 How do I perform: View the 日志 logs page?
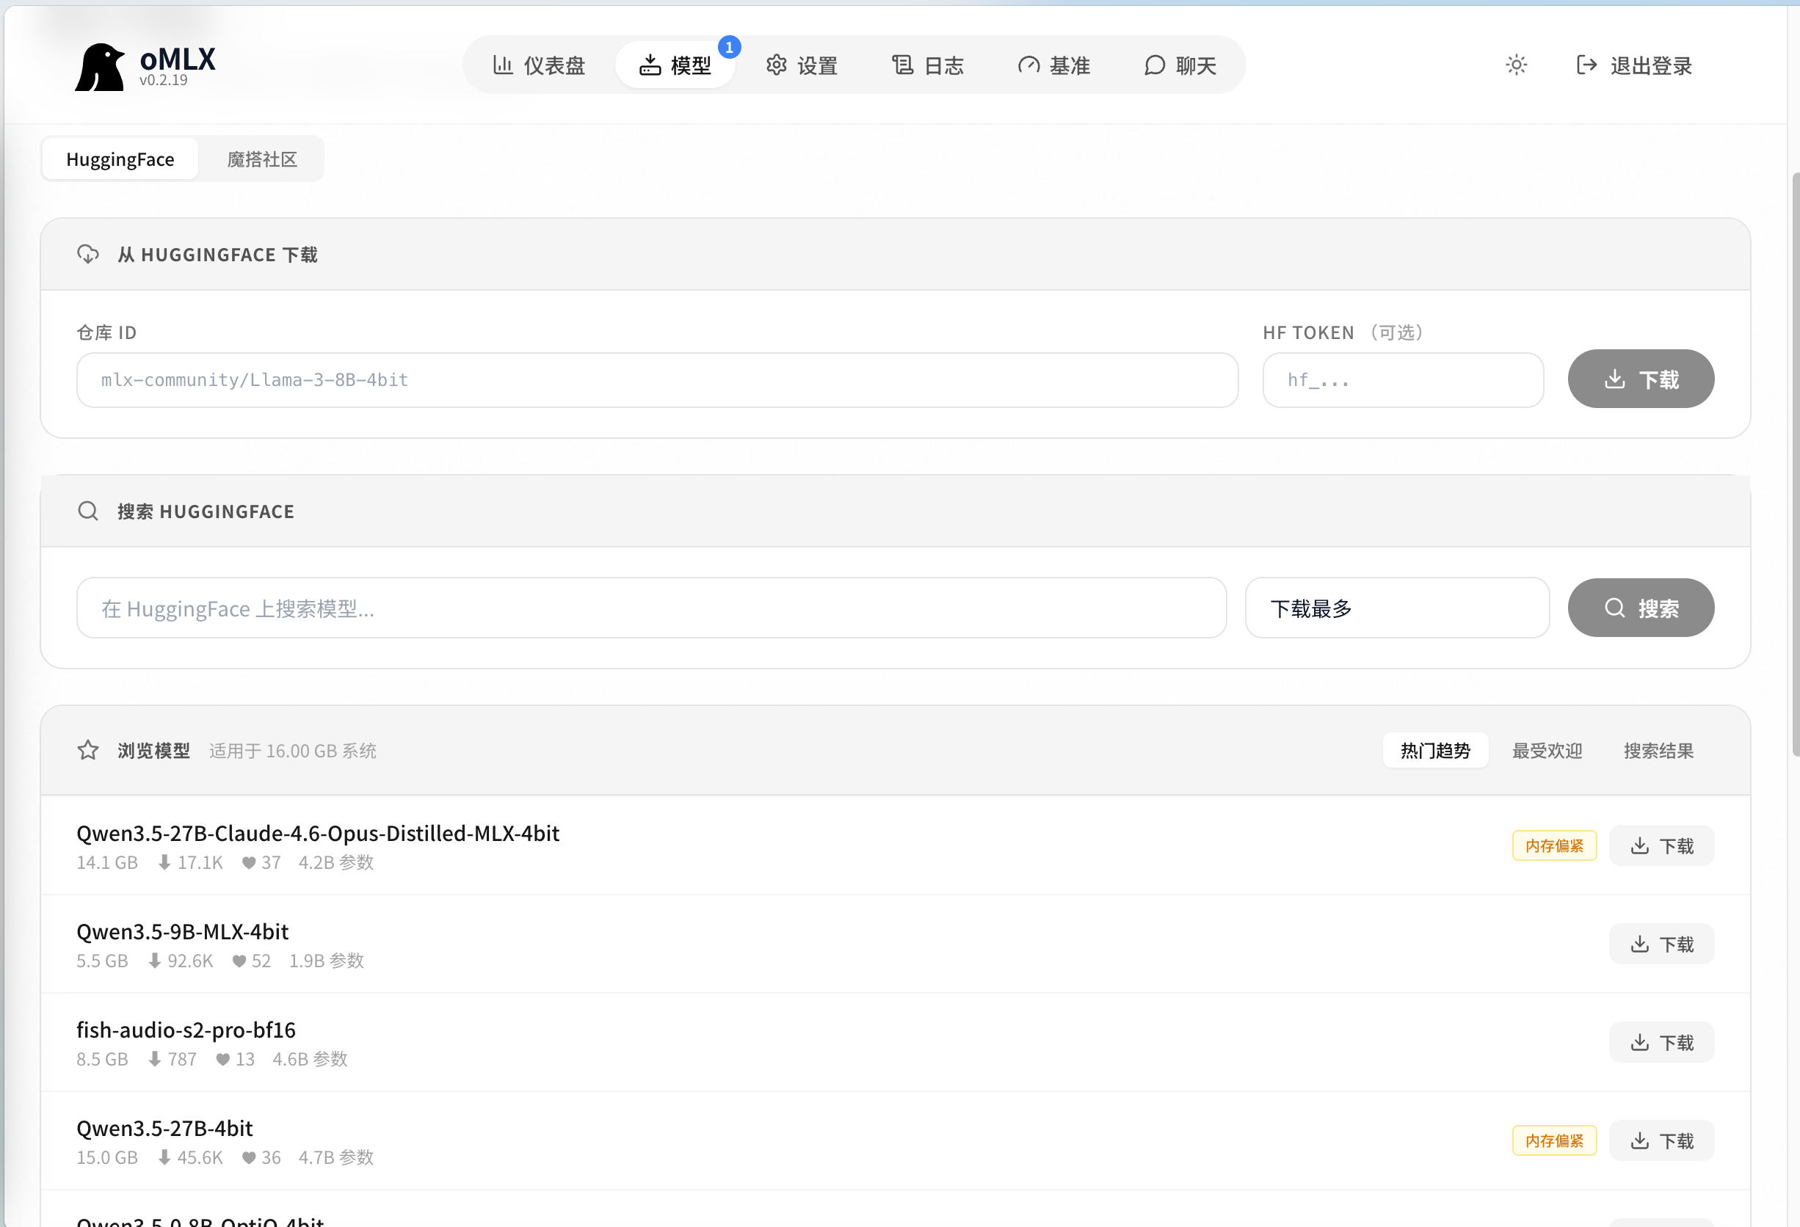tap(927, 65)
